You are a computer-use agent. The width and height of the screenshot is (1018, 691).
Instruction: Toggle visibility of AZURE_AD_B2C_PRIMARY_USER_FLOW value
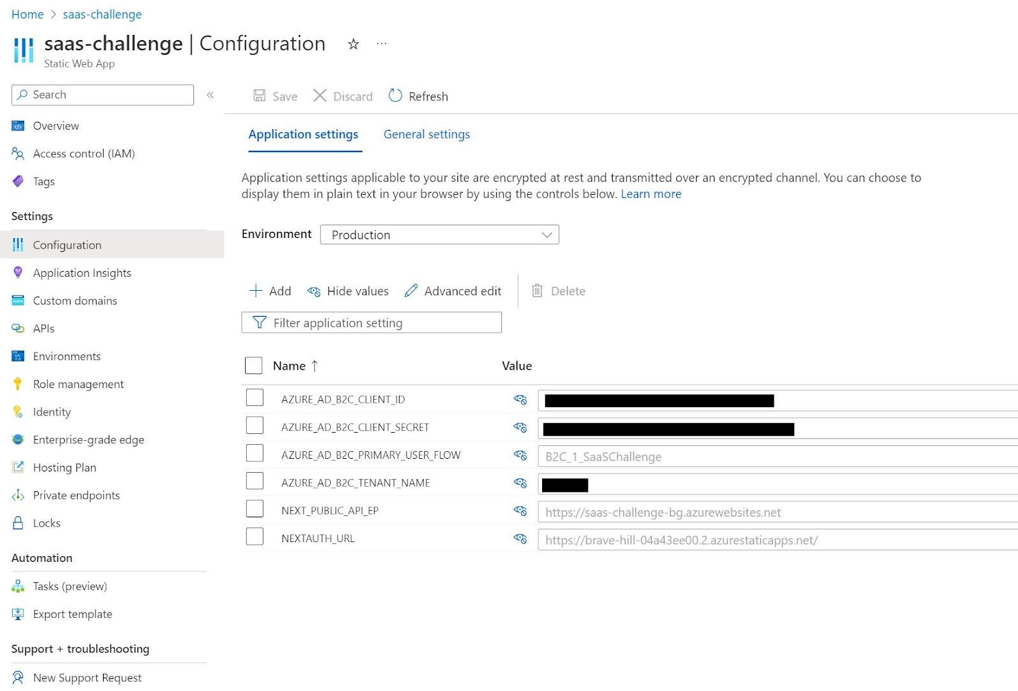(520, 456)
